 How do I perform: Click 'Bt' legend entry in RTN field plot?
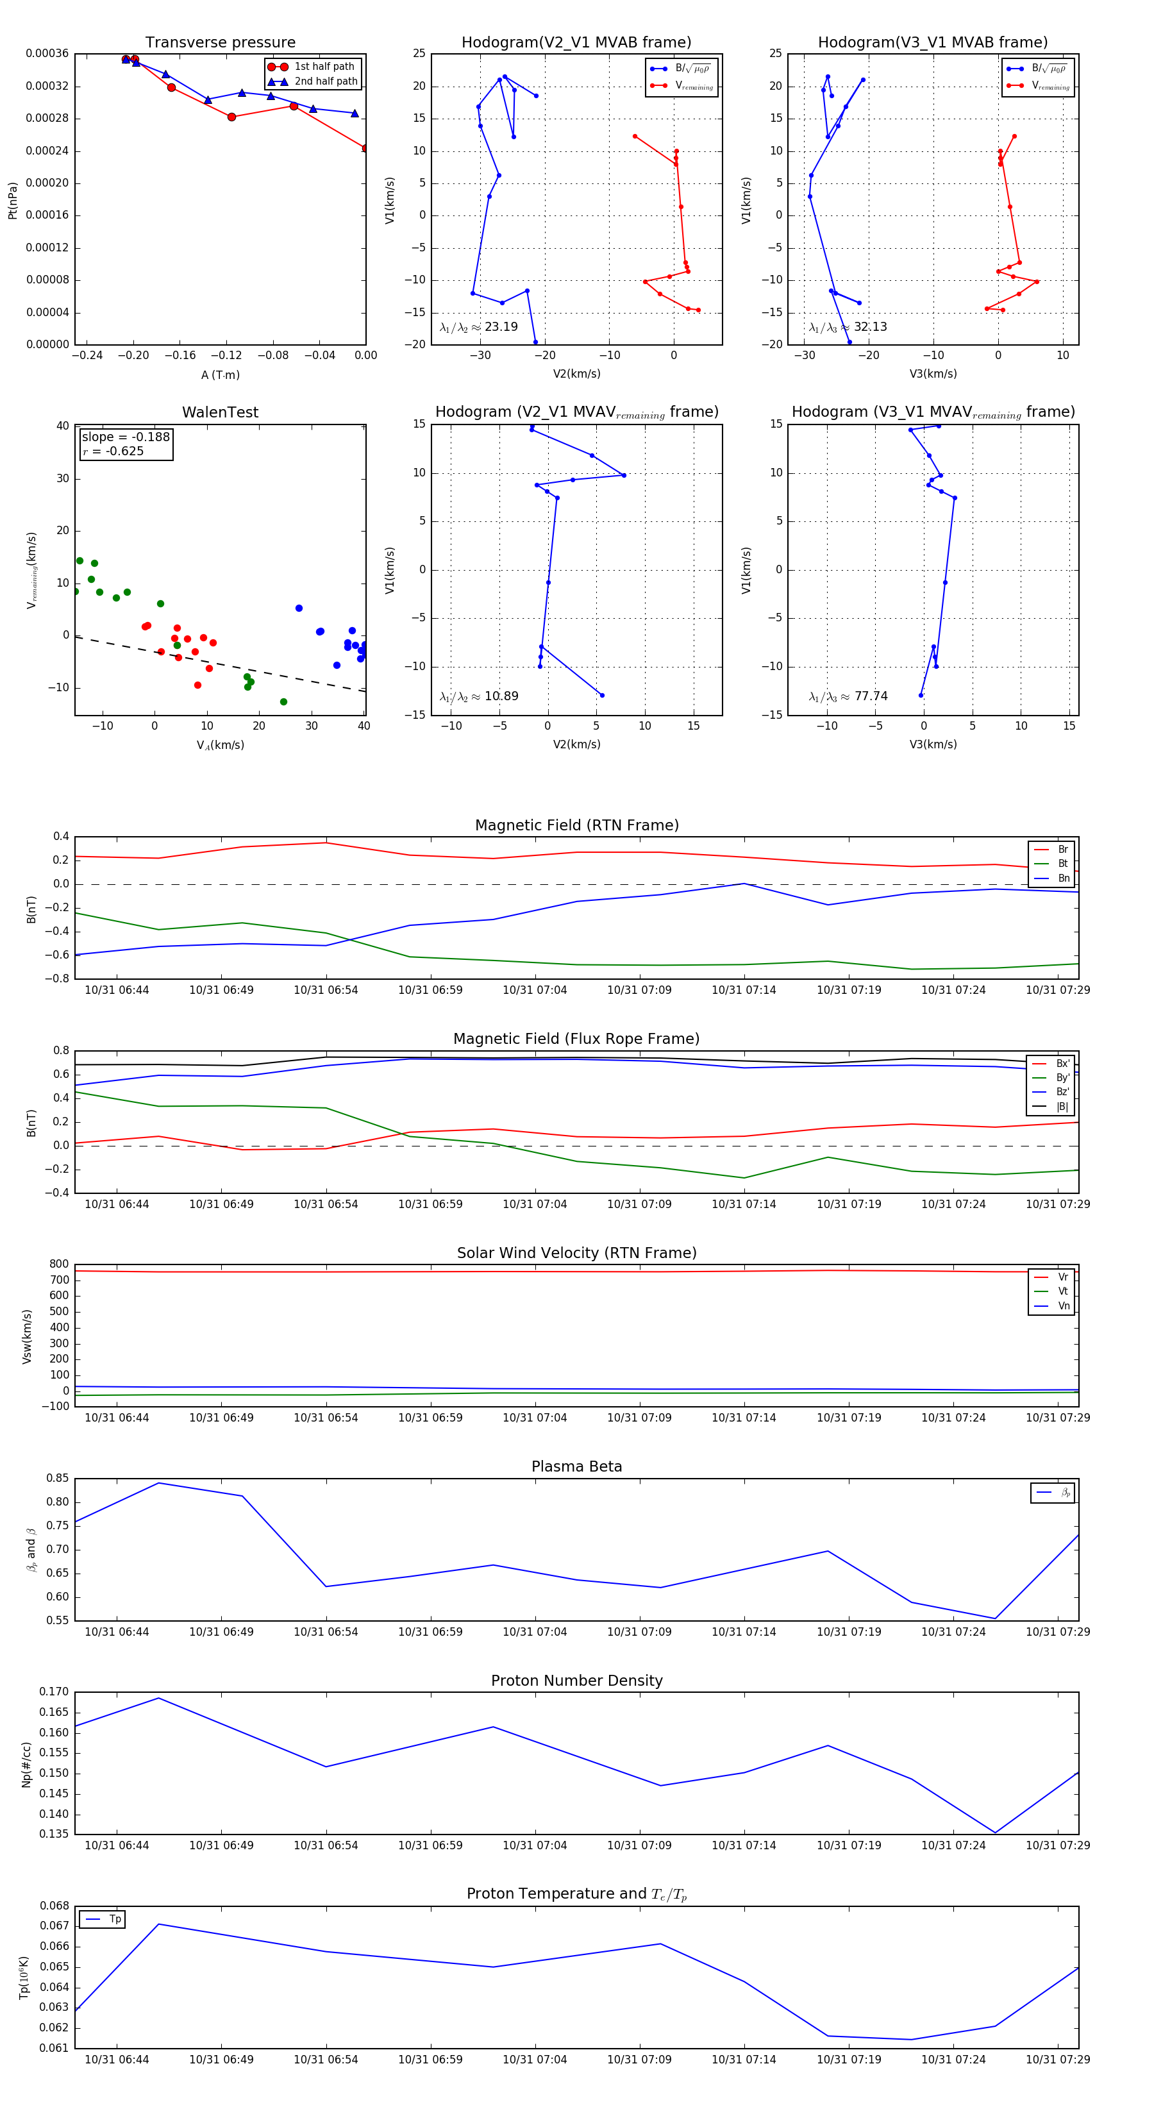pyautogui.click(x=1052, y=864)
